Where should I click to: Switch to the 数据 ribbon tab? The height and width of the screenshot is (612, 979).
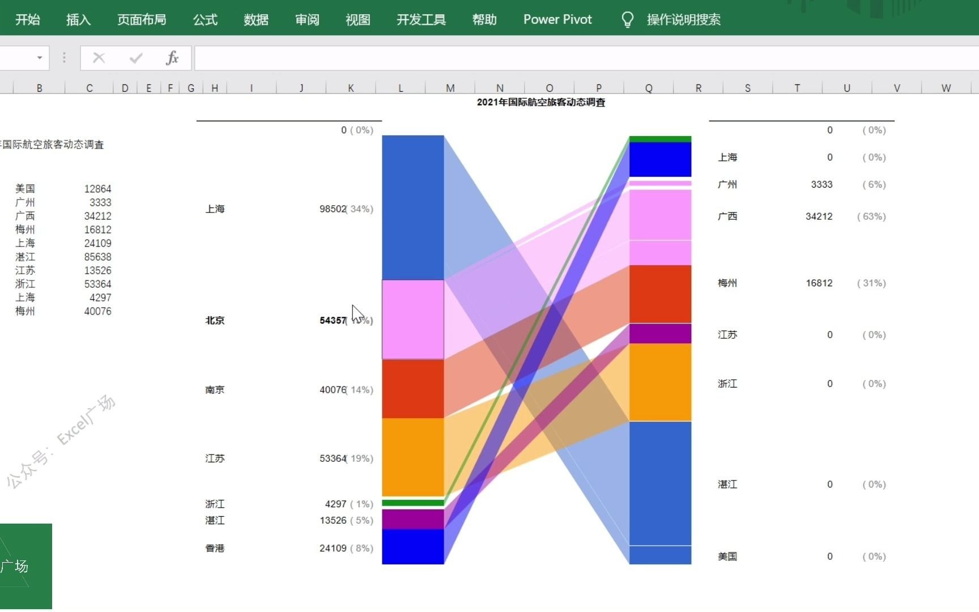pos(256,19)
